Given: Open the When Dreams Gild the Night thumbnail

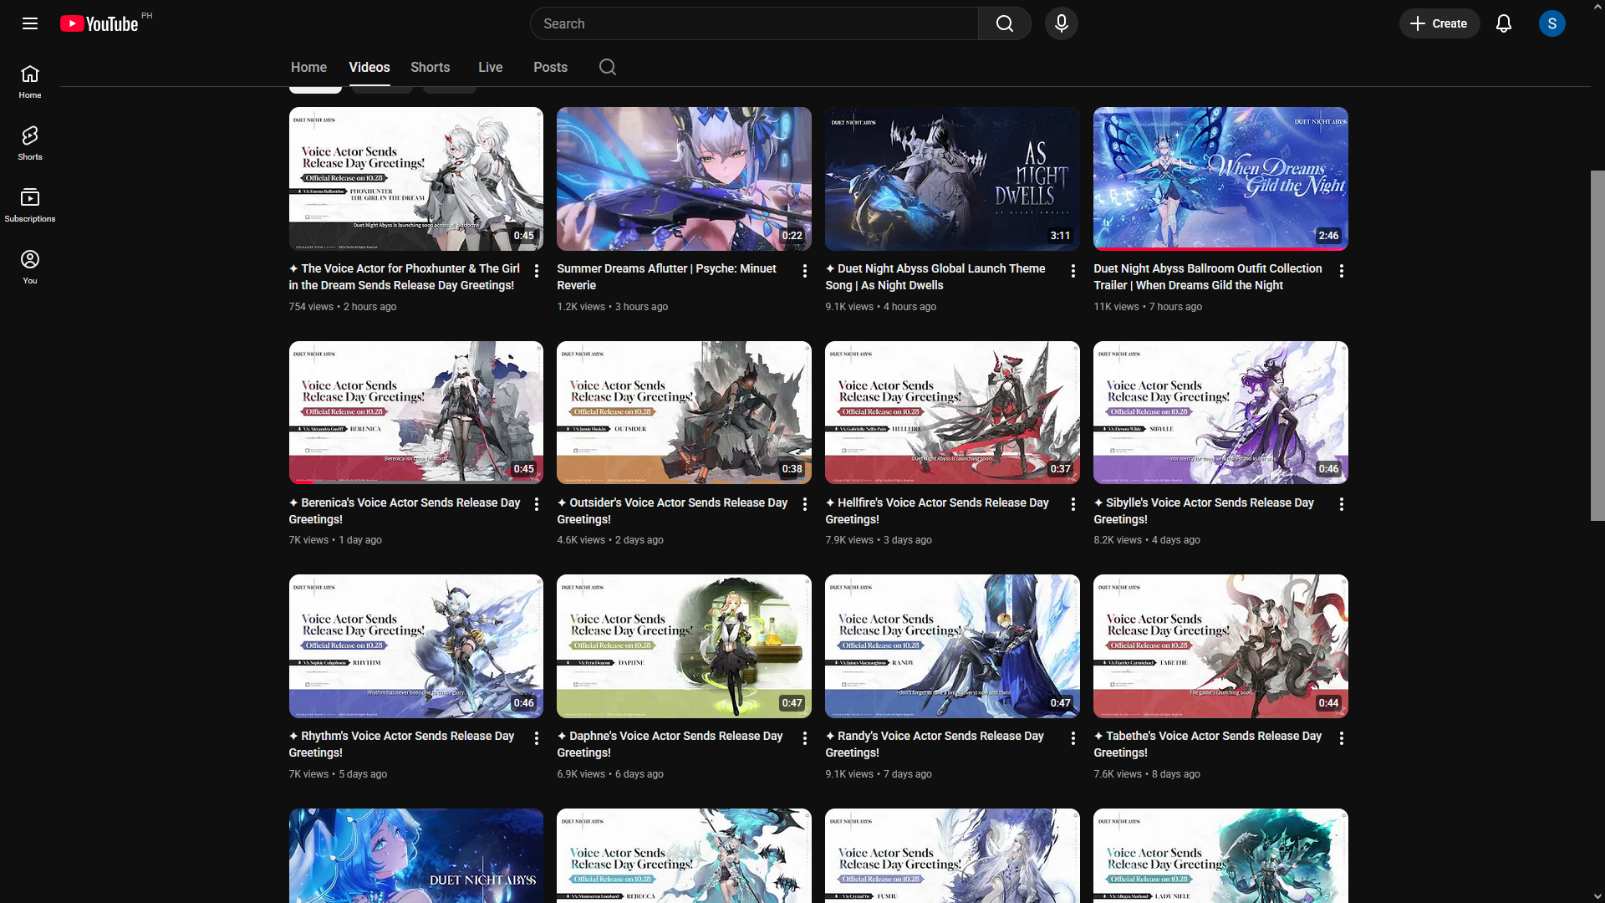Looking at the screenshot, I should [1220, 178].
